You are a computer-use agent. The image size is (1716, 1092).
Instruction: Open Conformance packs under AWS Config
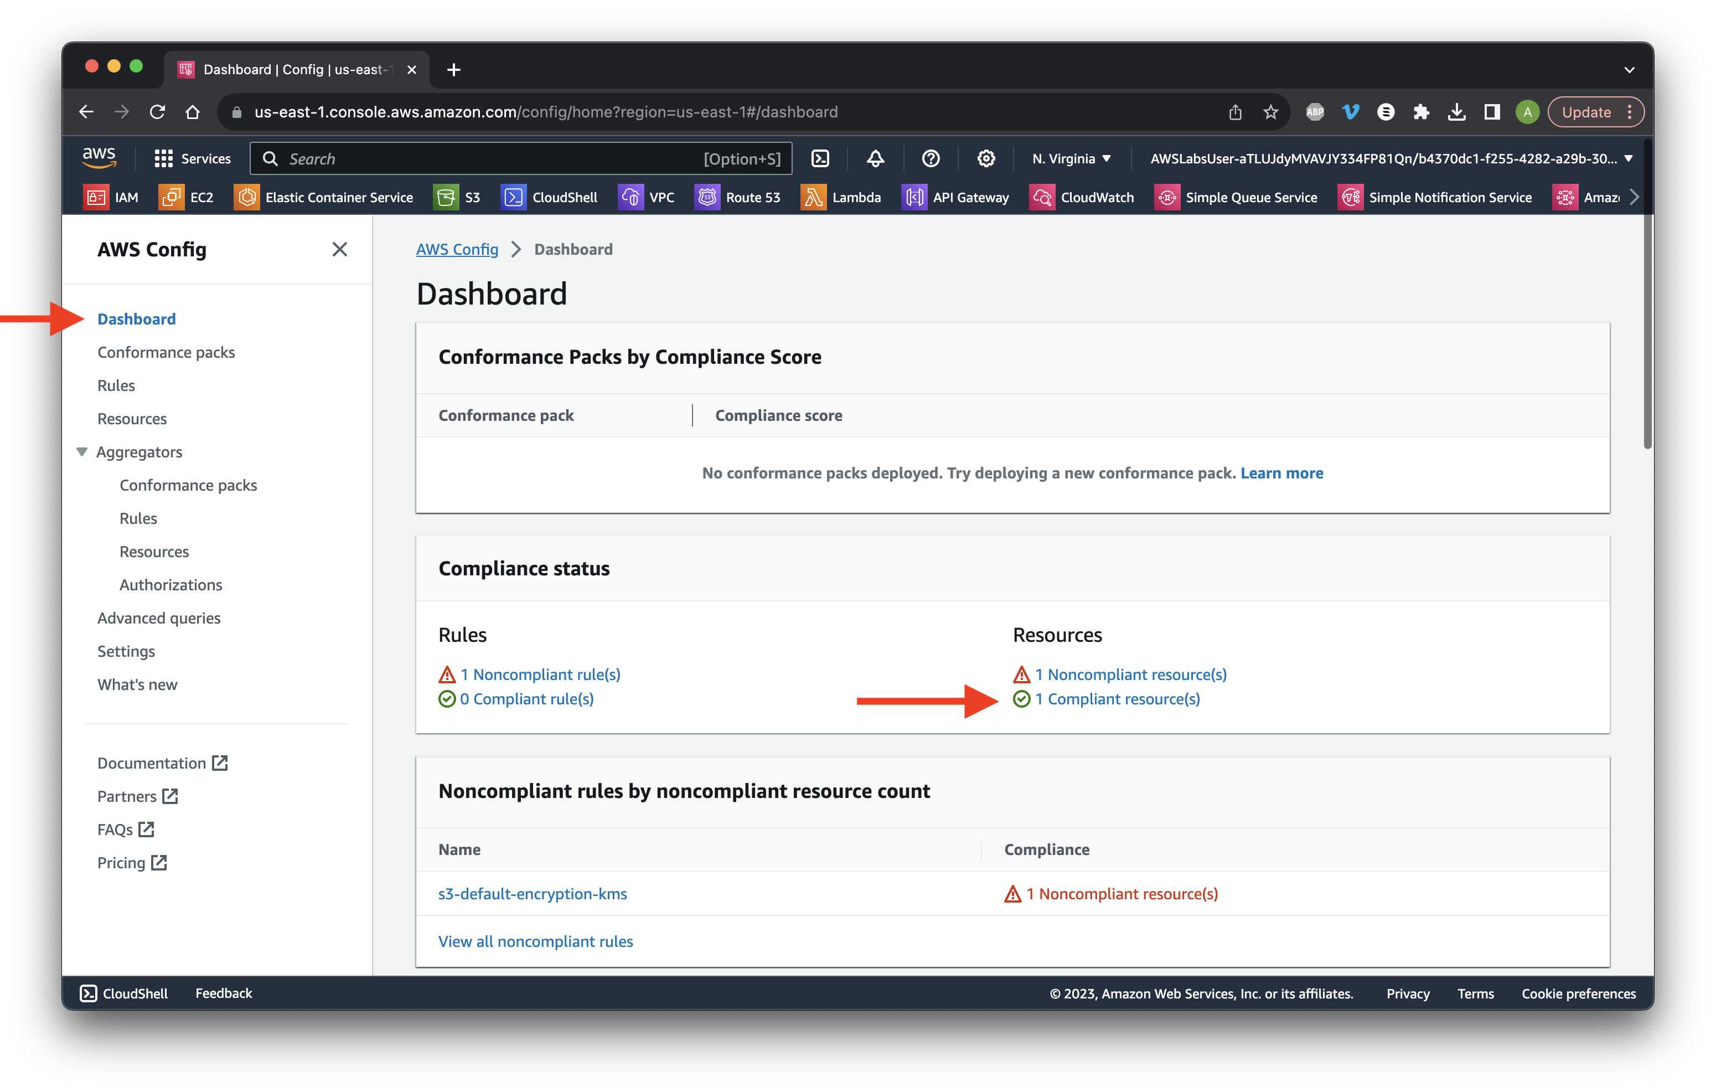click(x=166, y=352)
